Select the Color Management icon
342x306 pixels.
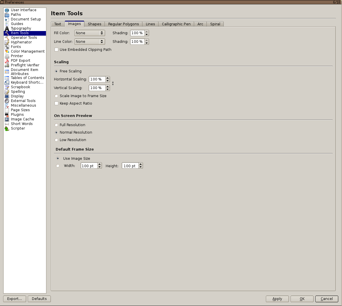[x=7, y=51]
